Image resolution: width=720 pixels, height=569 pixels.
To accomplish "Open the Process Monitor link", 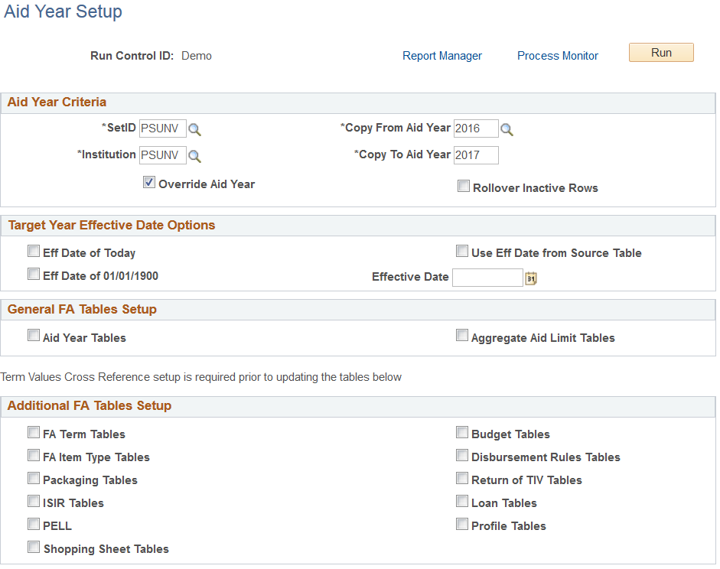I will 557,55.
